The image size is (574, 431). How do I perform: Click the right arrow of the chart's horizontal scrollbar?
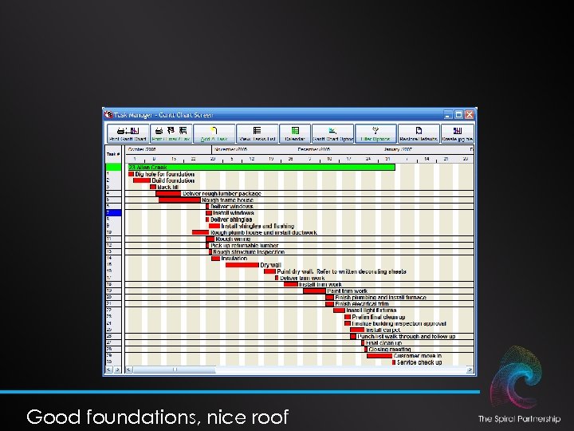(470, 370)
